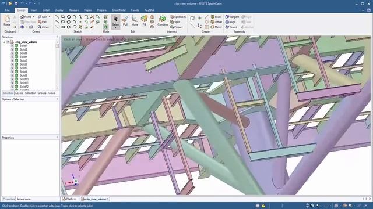The image size is (373, 209).
Task: Switch to the Display ribbon tab
Action: click(x=59, y=10)
